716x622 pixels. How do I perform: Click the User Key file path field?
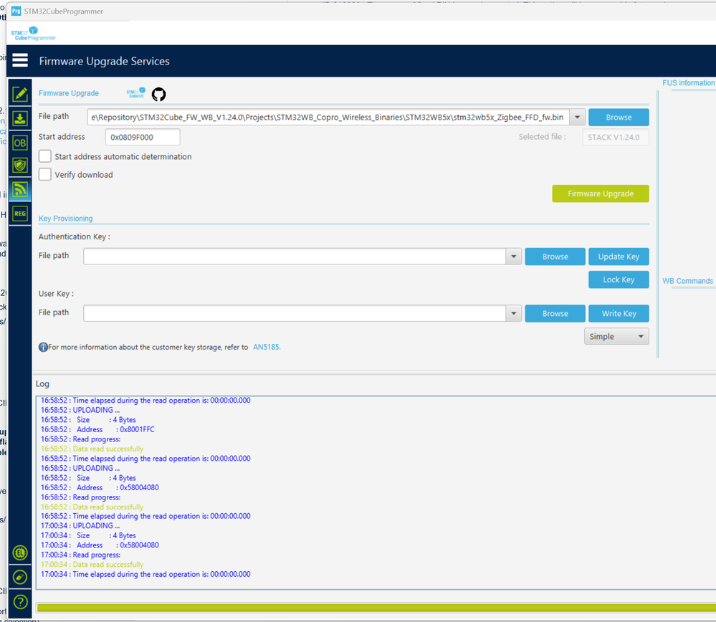(295, 314)
